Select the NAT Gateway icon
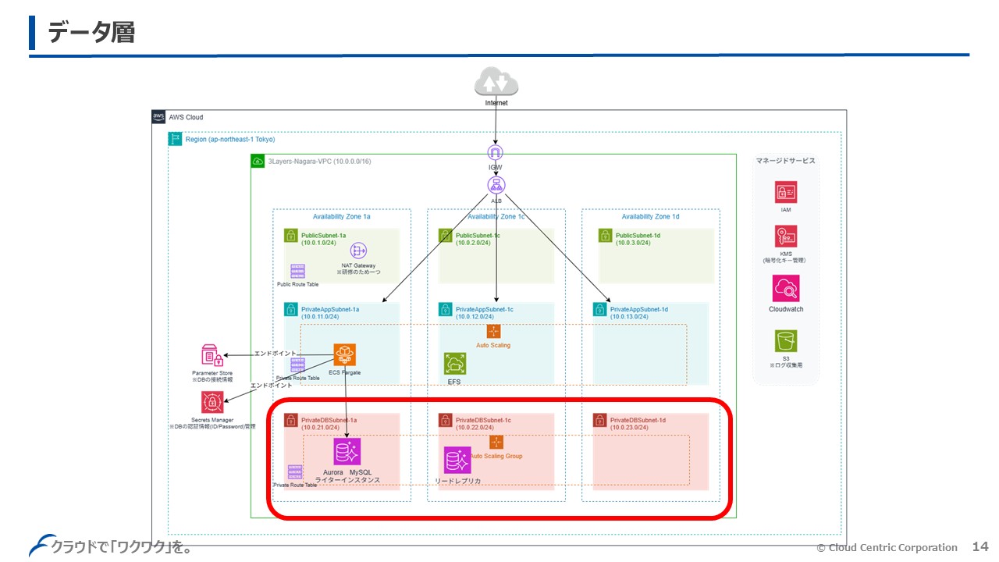 358,251
